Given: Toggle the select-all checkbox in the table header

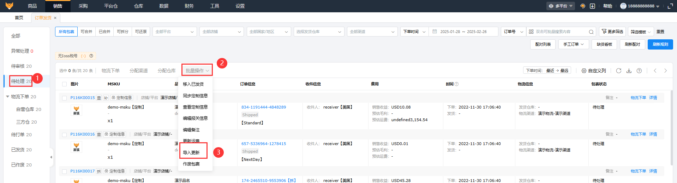Looking at the screenshot, I should pyautogui.click(x=64, y=84).
